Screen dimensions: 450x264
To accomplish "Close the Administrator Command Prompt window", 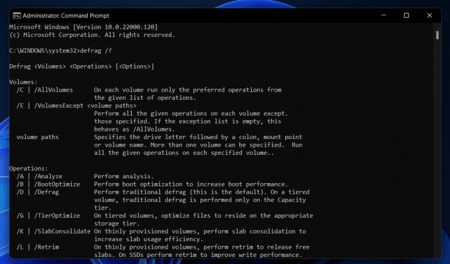I will pos(432,15).
